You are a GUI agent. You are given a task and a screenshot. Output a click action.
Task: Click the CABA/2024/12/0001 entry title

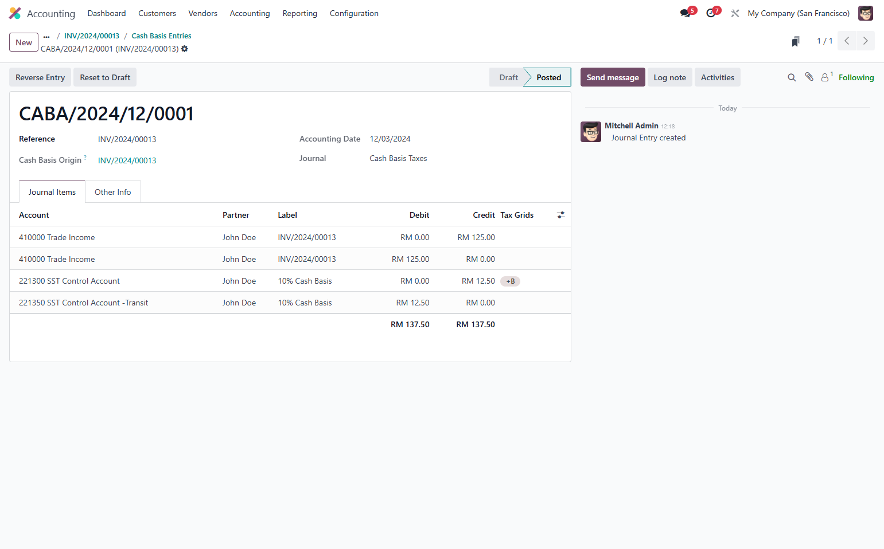coord(107,113)
